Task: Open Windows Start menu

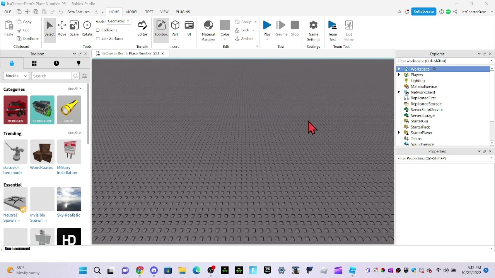Action: click(83, 271)
